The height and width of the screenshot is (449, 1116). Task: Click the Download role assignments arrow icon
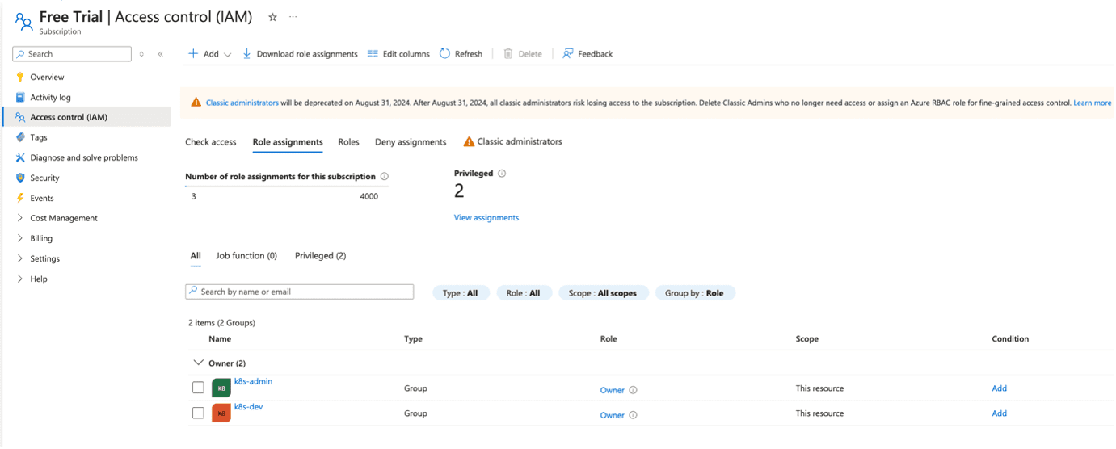point(246,53)
